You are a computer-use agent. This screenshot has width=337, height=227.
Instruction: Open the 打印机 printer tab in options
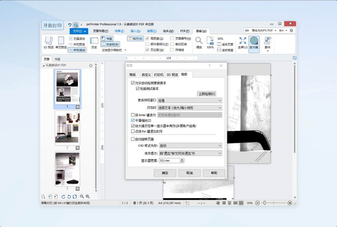158,75
